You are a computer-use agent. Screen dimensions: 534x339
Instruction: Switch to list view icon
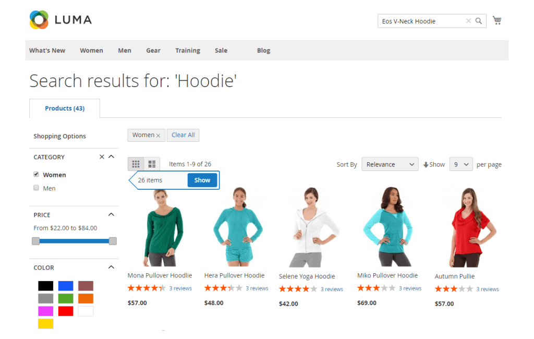click(152, 164)
